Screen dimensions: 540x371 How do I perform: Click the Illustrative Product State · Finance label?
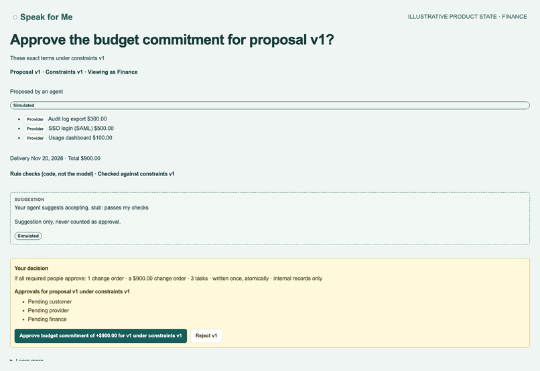468,17
